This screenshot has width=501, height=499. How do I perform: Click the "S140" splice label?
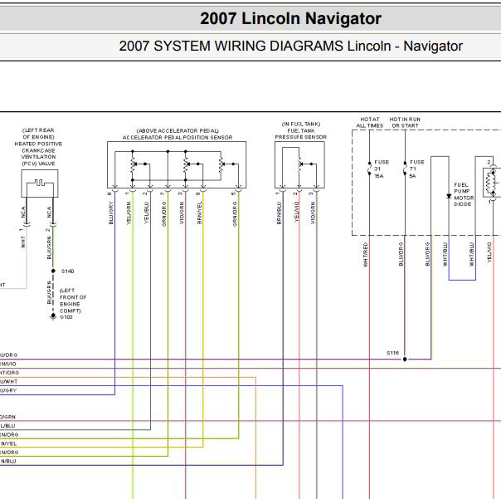[68, 272]
